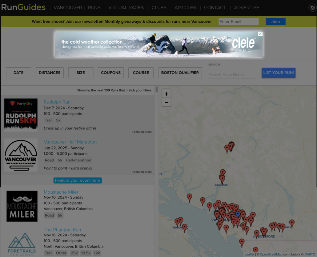Open the VANCOUVER nav item
This screenshot has height=257, width=317.
click(x=68, y=8)
